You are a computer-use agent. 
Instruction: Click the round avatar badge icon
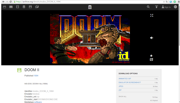coord(176,7)
